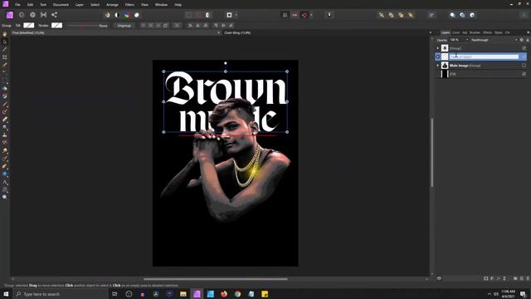Apply Auto Contrast from the toolbar

click(x=117, y=15)
